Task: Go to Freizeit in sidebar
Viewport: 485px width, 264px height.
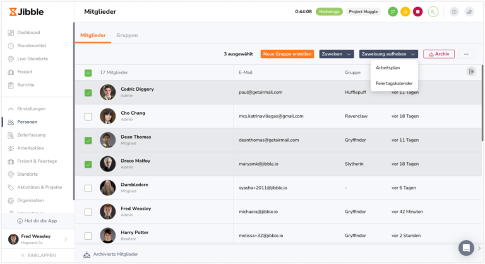Action: pyautogui.click(x=25, y=72)
